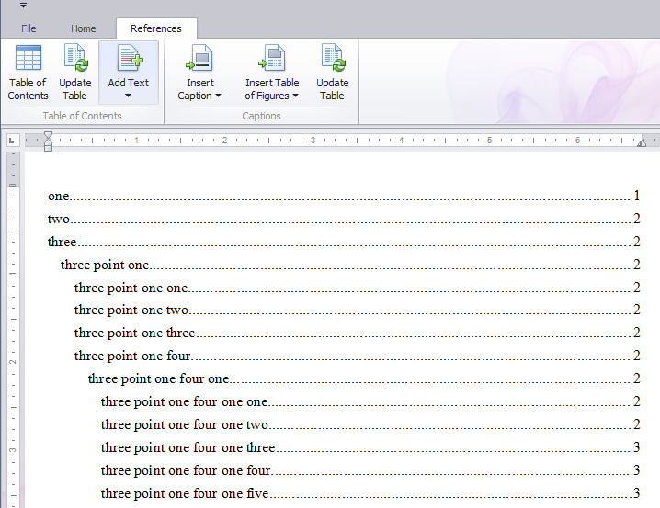Click entry "three point one four one four"
The height and width of the screenshot is (508, 660).
186,470
